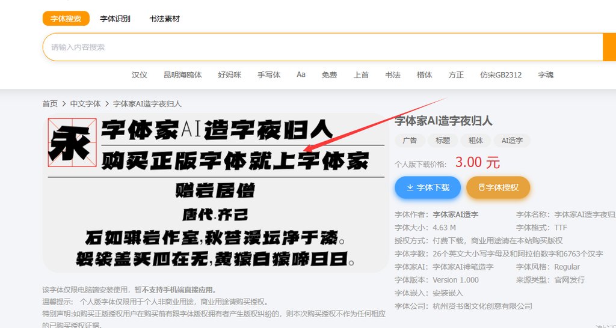616x328 pixels.
Task: Click the orange 字体授权 button
Action: pos(498,187)
